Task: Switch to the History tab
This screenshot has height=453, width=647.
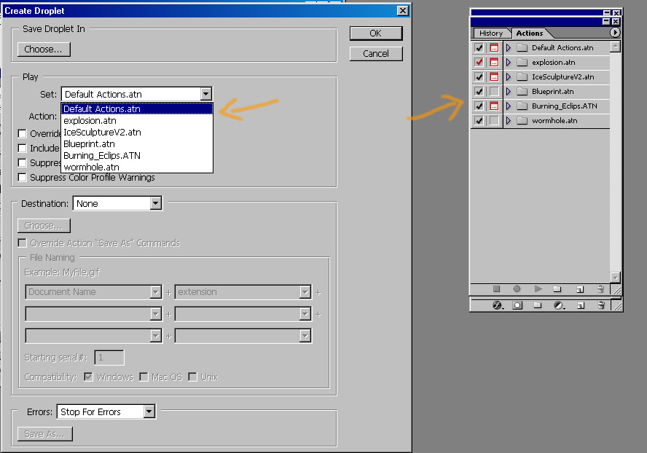Action: (x=490, y=34)
